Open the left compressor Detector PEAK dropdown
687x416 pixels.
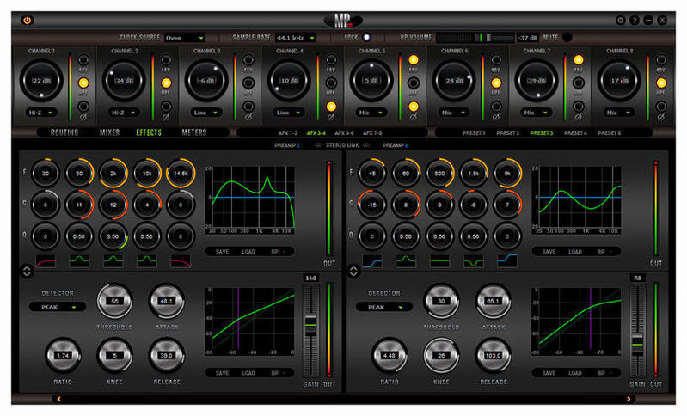coord(58,307)
